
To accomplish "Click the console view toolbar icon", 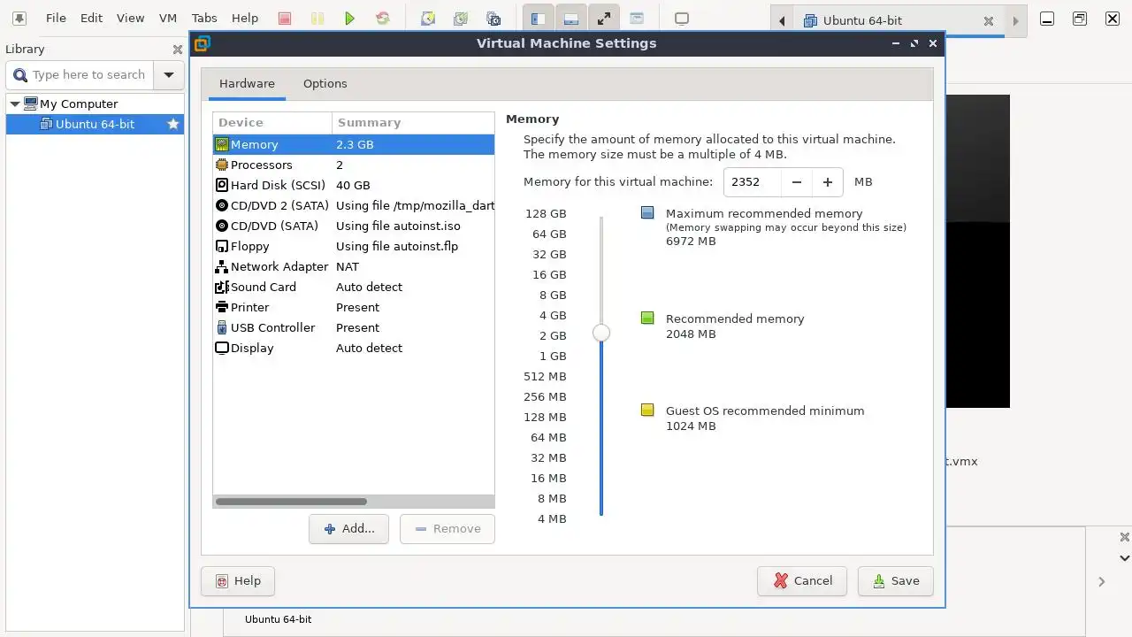I will click(x=681, y=18).
